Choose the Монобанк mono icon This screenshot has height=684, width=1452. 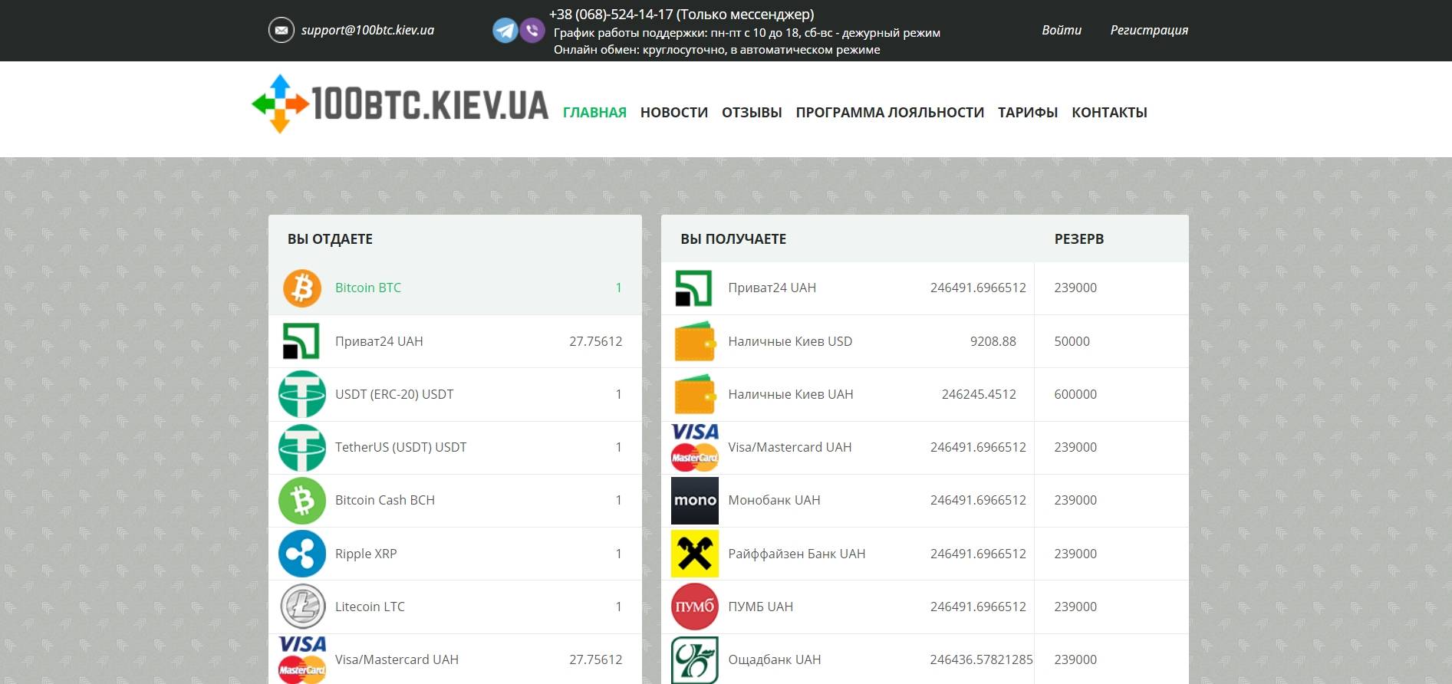point(695,501)
